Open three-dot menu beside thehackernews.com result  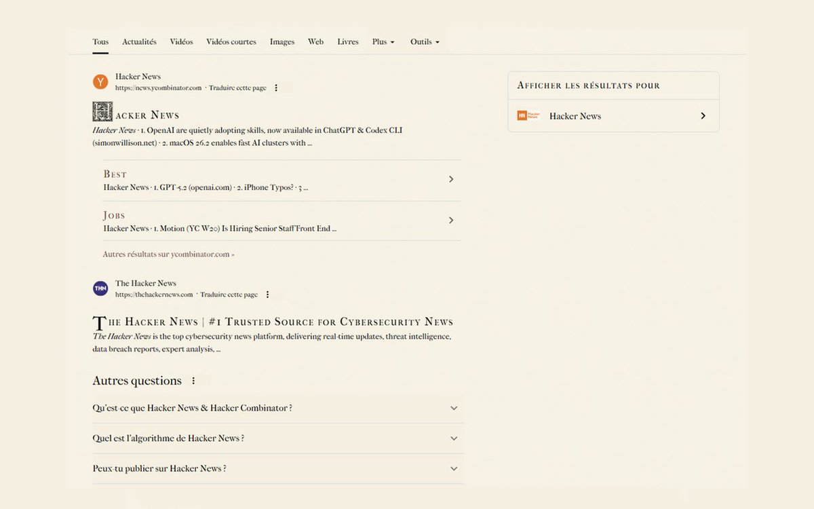pyautogui.click(x=267, y=295)
